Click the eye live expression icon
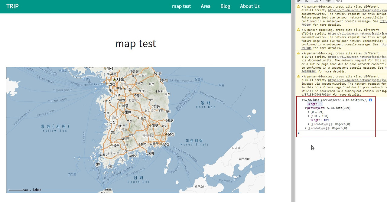387x202 pixels. pos(328,1)
